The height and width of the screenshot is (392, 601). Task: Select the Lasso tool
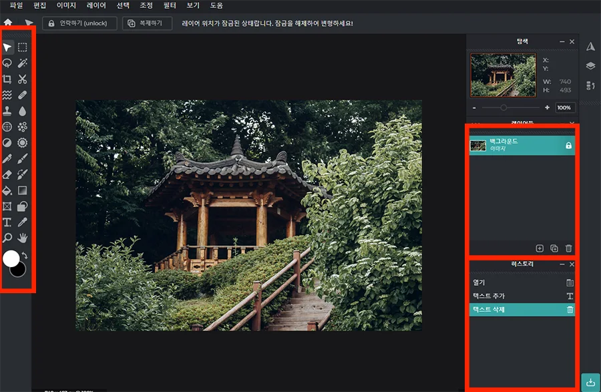(x=8, y=63)
